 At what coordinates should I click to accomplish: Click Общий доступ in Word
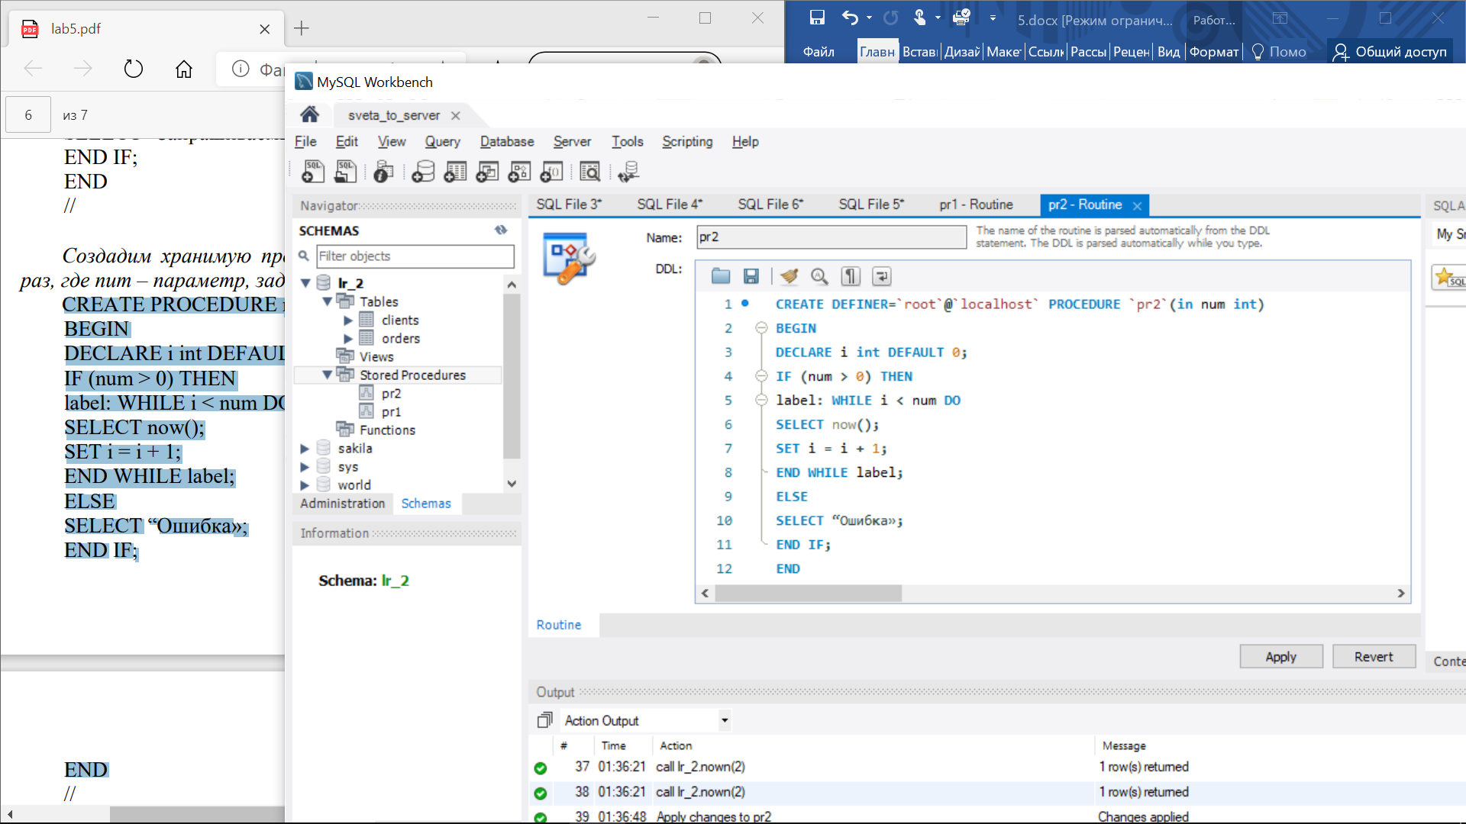1390,52
